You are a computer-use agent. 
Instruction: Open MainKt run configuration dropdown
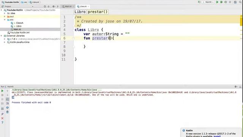[x=208, y=2]
